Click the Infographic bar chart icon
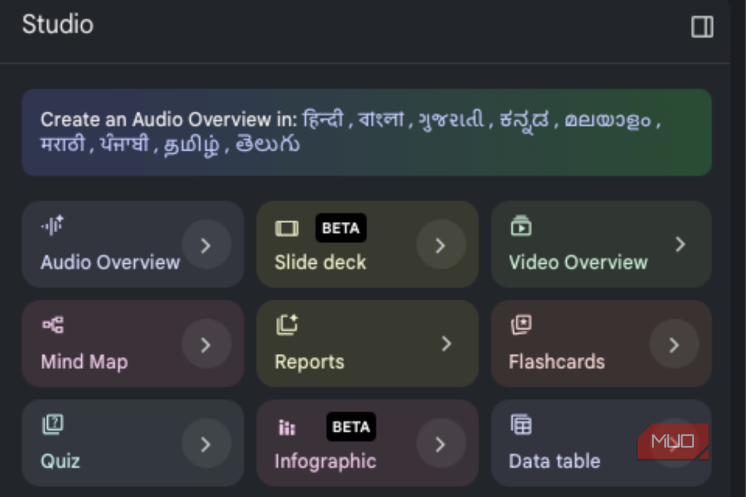 point(287,428)
